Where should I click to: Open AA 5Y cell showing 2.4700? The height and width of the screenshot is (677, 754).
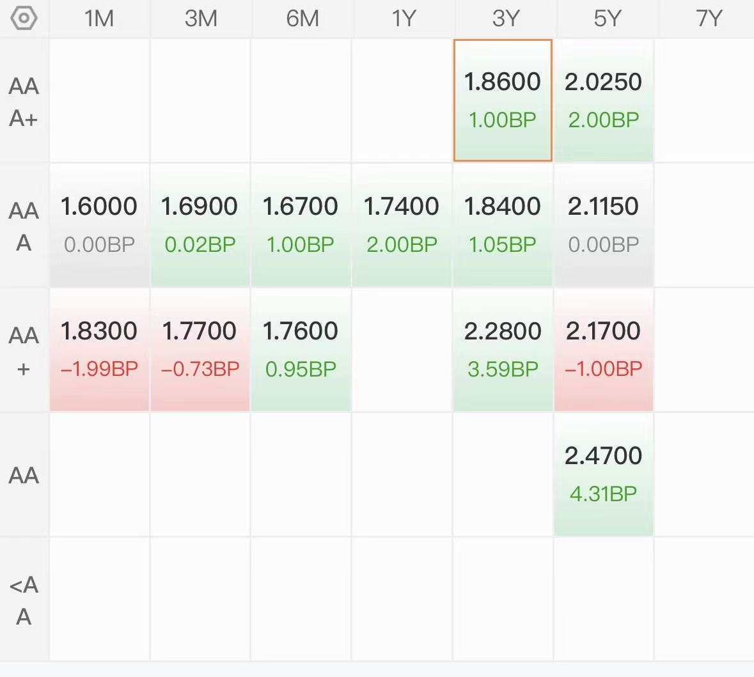coord(604,474)
